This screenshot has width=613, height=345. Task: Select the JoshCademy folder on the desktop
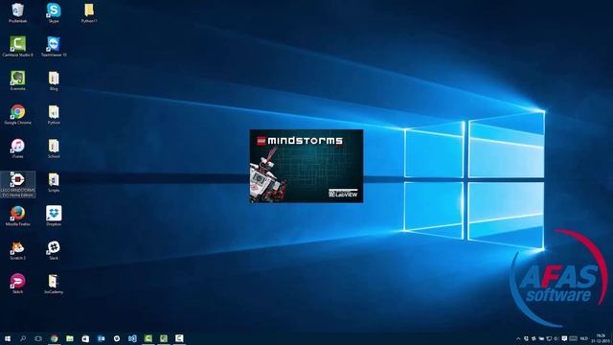54,284
